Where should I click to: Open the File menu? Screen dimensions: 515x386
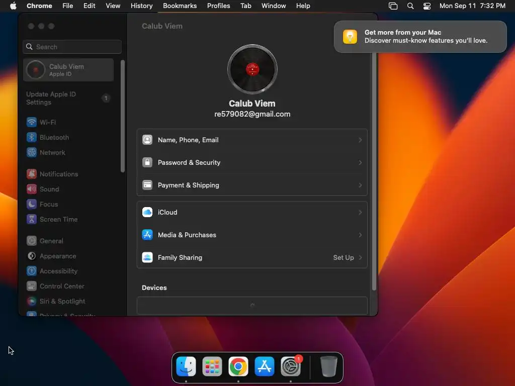tap(68, 6)
